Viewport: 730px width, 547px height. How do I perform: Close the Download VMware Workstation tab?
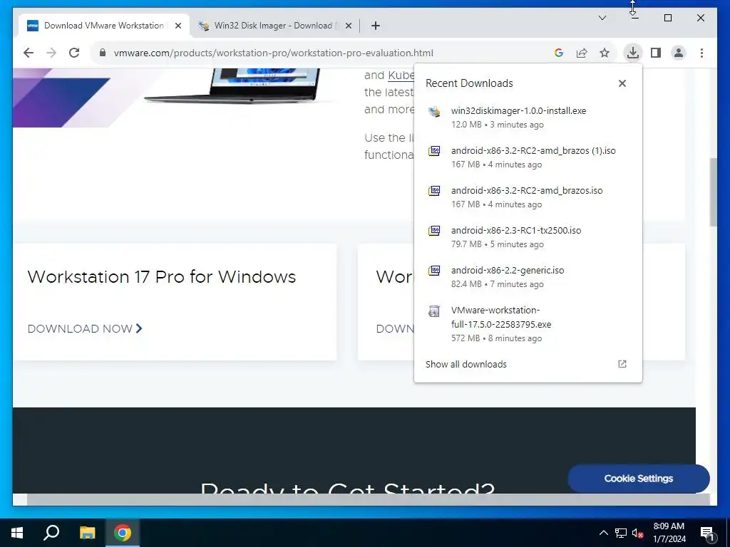tap(178, 26)
